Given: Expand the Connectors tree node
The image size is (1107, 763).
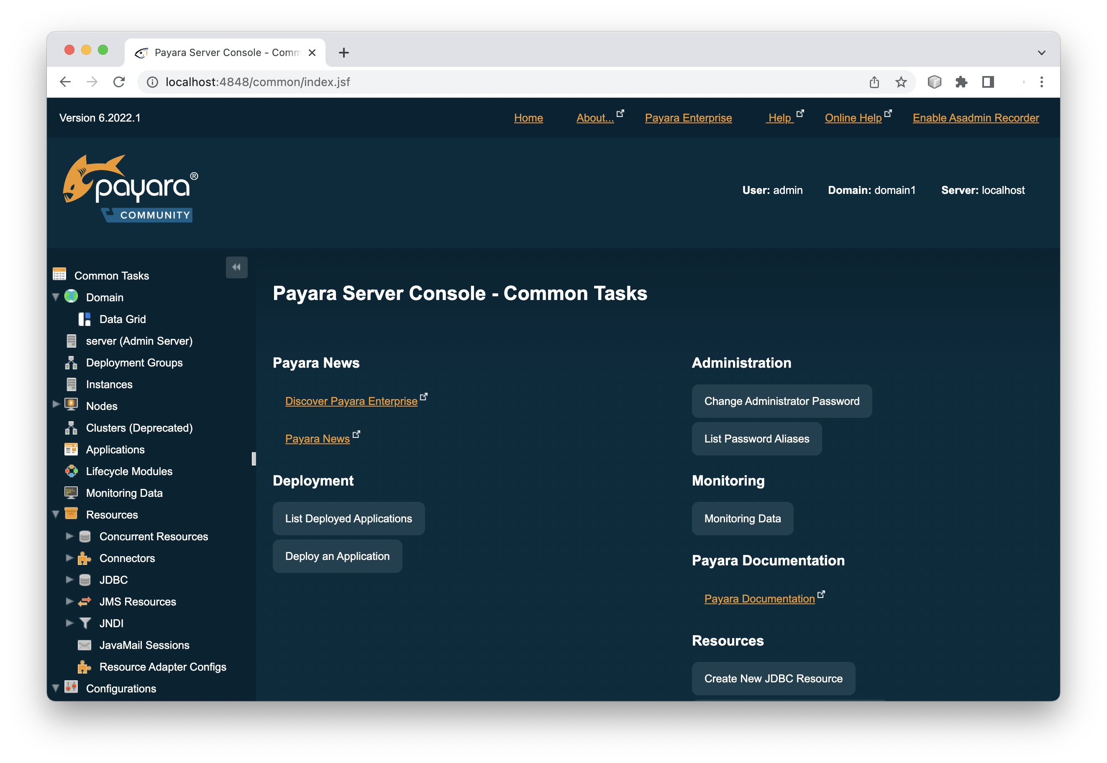Looking at the screenshot, I should [x=69, y=558].
